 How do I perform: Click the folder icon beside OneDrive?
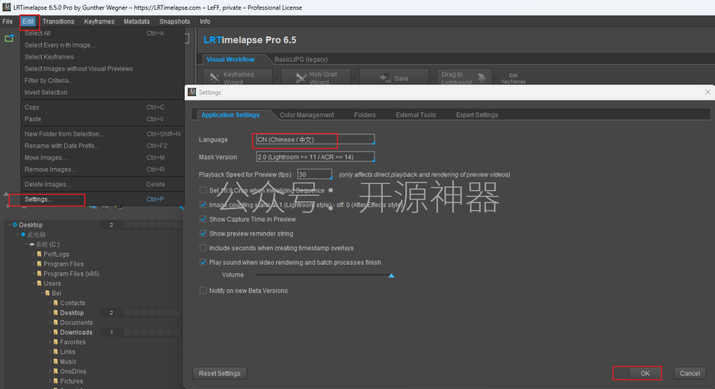(x=56, y=371)
